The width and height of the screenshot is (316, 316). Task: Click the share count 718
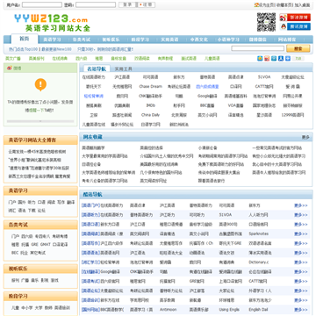(x=298, y=58)
